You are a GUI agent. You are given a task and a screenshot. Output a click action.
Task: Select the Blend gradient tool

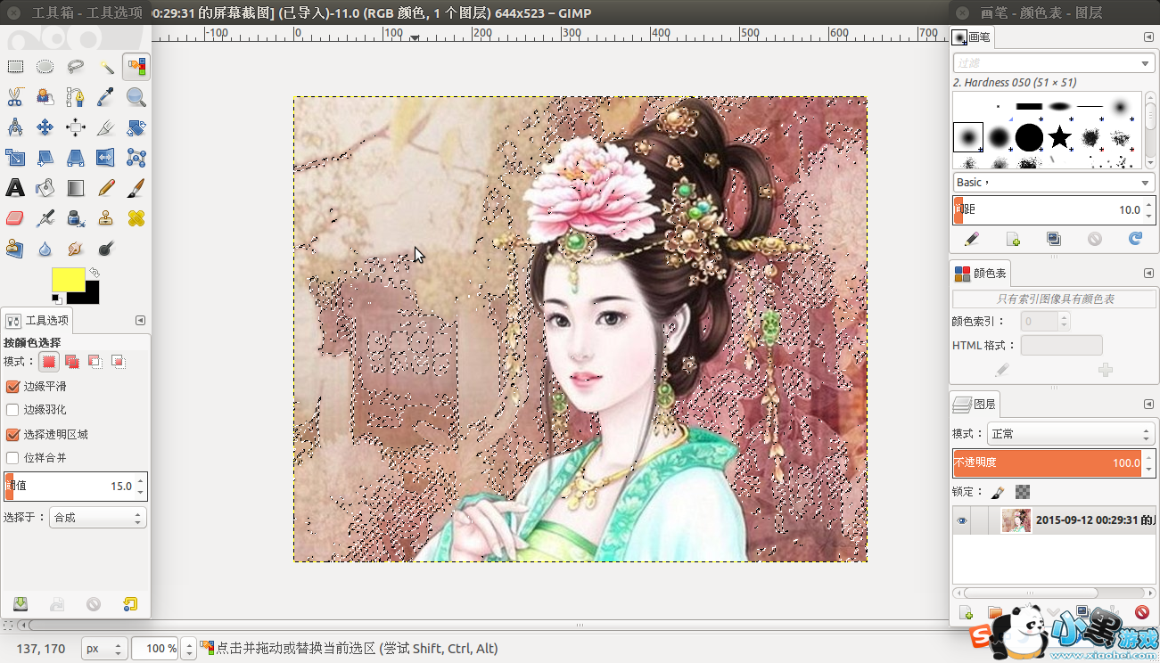(76, 188)
